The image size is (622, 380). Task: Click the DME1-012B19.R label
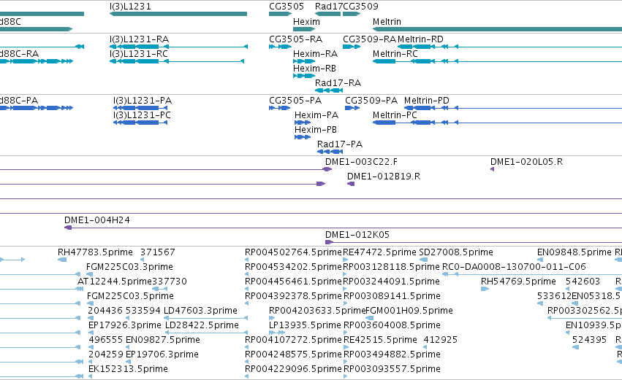[384, 177]
